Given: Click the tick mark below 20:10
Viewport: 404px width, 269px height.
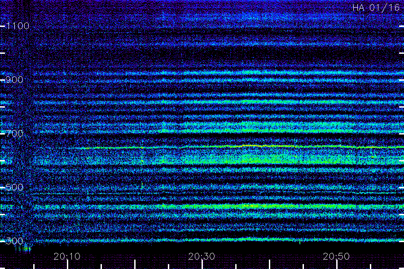Looking at the screenshot, I should (67, 265).
